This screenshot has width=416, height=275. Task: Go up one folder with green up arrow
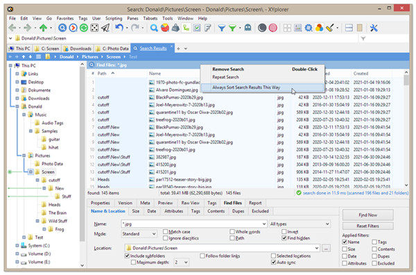[43, 28]
